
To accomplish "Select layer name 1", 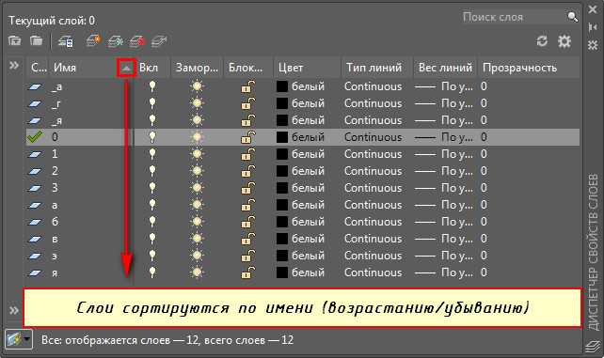I will [55, 154].
